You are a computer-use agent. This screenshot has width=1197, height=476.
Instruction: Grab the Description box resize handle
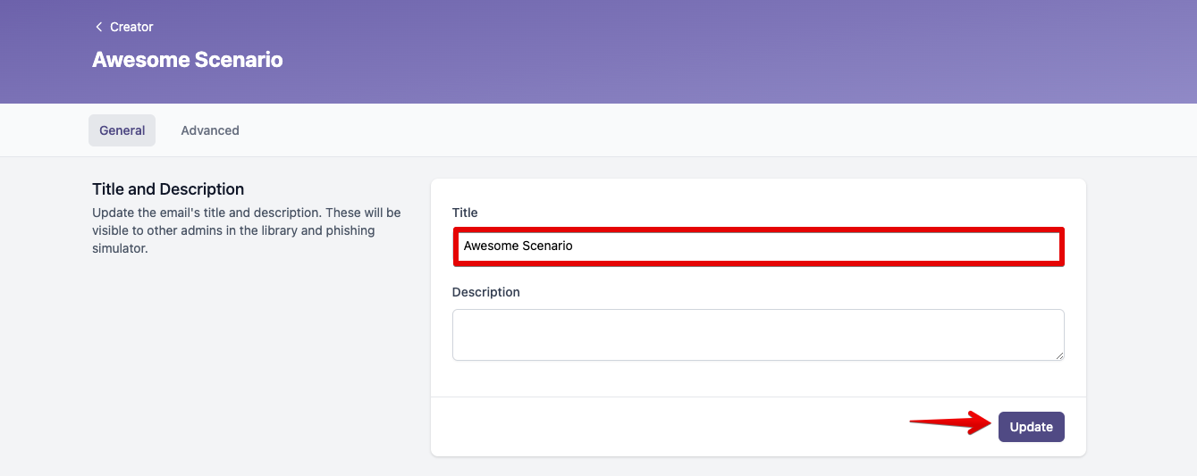tap(1059, 355)
